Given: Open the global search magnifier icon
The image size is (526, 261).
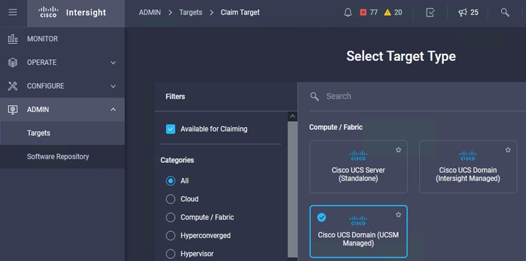Looking at the screenshot, I should [x=505, y=12].
